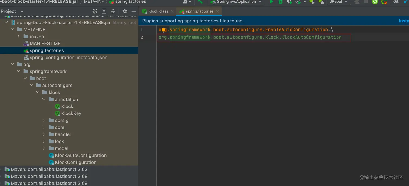
Task: Click the KlockAutoConfiguration class icon
Action: [x=51, y=155]
